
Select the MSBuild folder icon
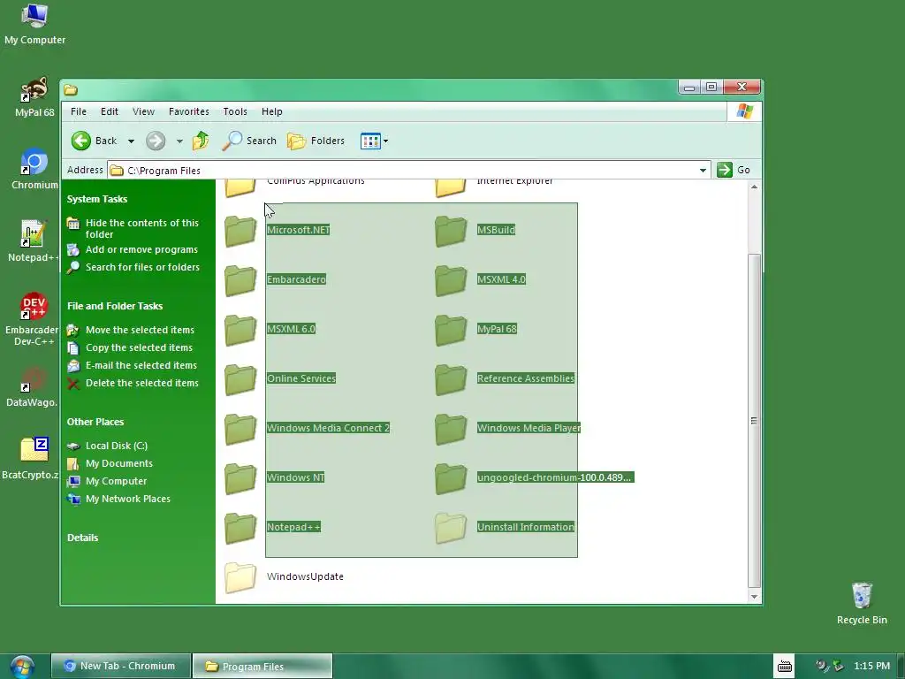point(450,231)
